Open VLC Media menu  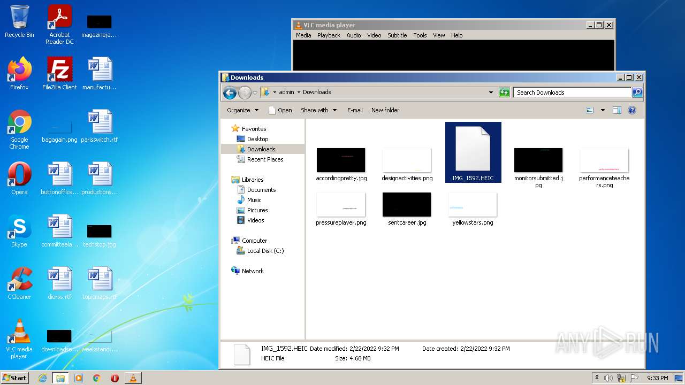pyautogui.click(x=303, y=35)
